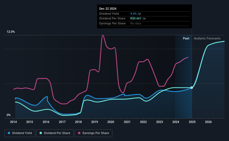This screenshot has height=141, width=229.
Task: Click the 2021 x-axis label
Action: coord(127,122)
